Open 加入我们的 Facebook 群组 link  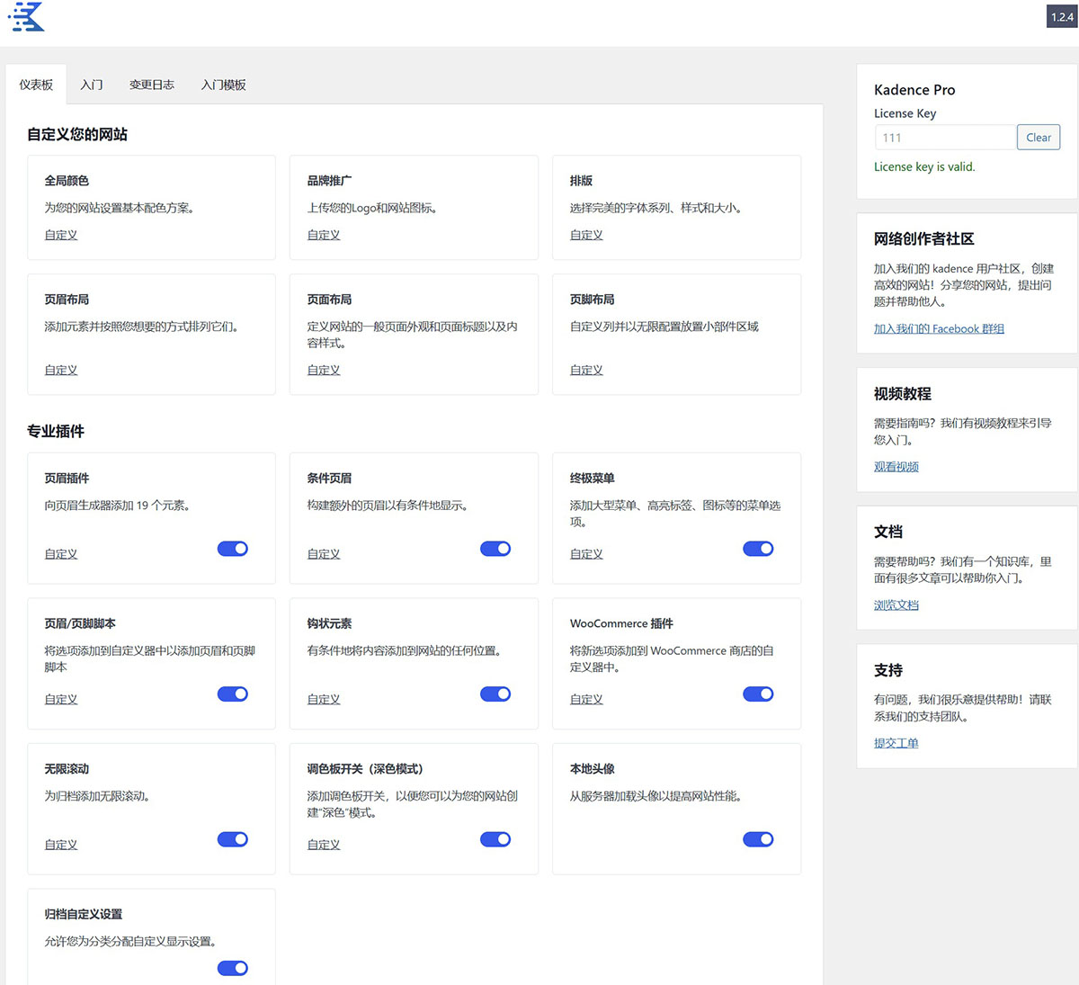pos(939,329)
